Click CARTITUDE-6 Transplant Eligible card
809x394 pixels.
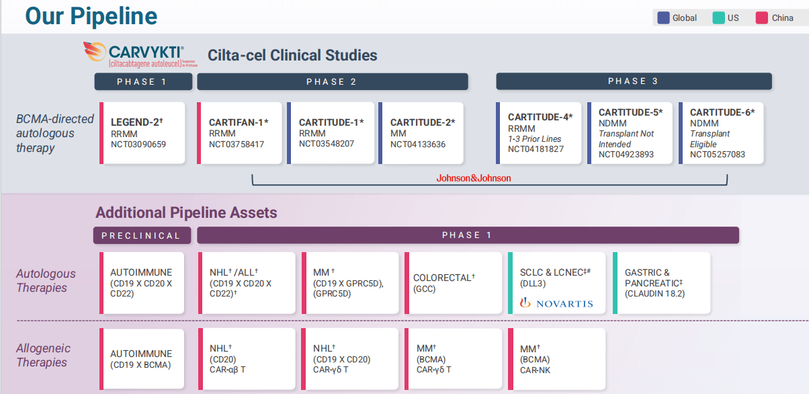coord(722,133)
